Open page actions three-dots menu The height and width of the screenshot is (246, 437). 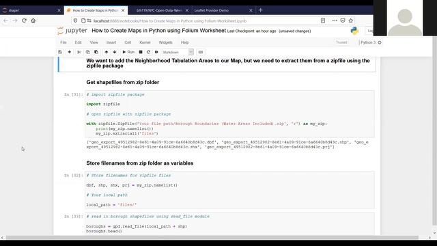tap(335, 20)
